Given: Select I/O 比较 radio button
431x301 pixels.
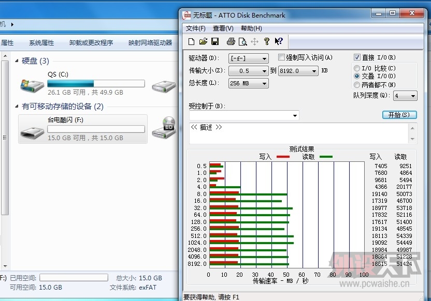Looking at the screenshot, I should tap(357, 68).
